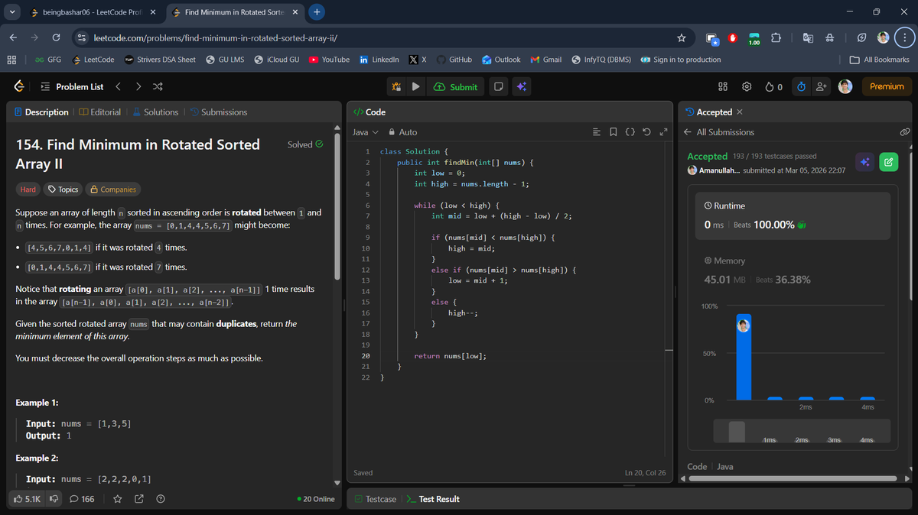Image resolution: width=918 pixels, height=515 pixels.
Task: Click the red hand ad blocker extension
Action: pos(732,37)
